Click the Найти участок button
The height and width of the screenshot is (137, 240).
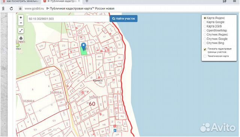coord(123,18)
